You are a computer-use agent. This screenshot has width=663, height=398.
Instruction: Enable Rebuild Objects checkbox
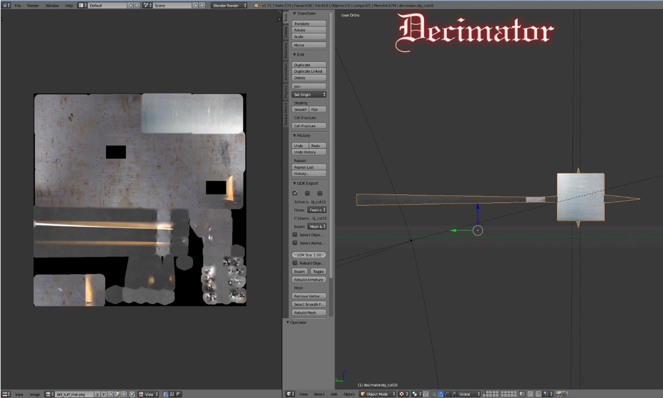point(295,263)
